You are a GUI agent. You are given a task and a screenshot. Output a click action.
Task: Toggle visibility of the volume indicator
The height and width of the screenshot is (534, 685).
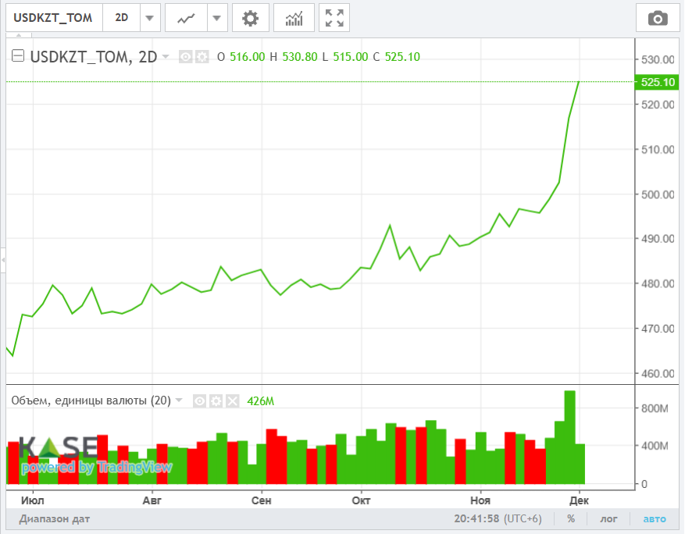[x=199, y=401]
